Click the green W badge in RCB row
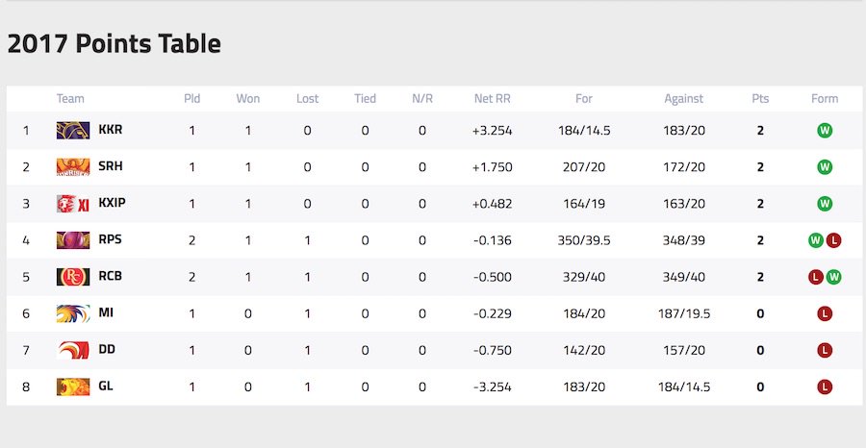866x448 pixels. click(833, 277)
